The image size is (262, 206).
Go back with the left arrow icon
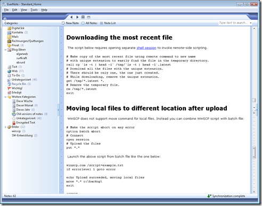[x=71, y=17]
